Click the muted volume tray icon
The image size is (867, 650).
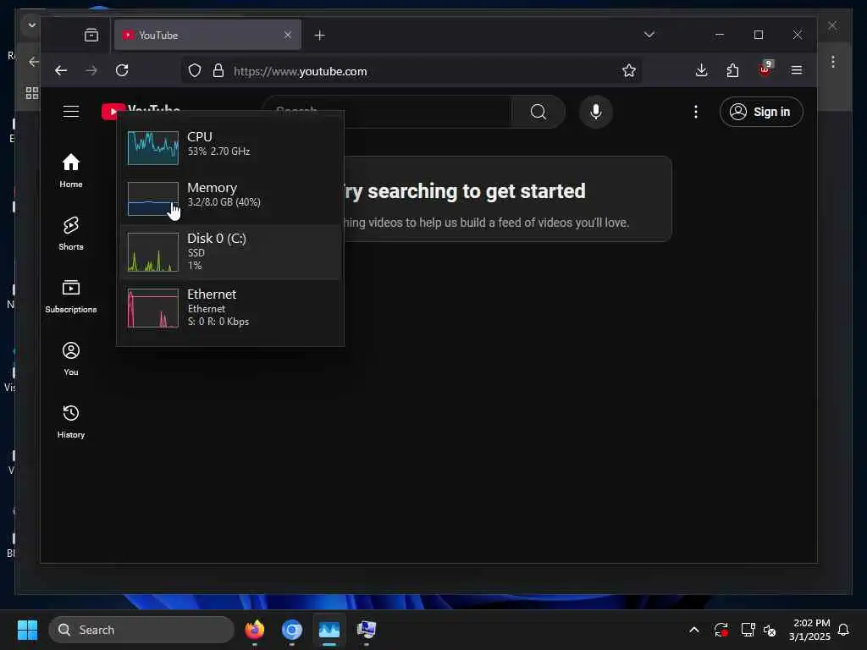[769, 630]
